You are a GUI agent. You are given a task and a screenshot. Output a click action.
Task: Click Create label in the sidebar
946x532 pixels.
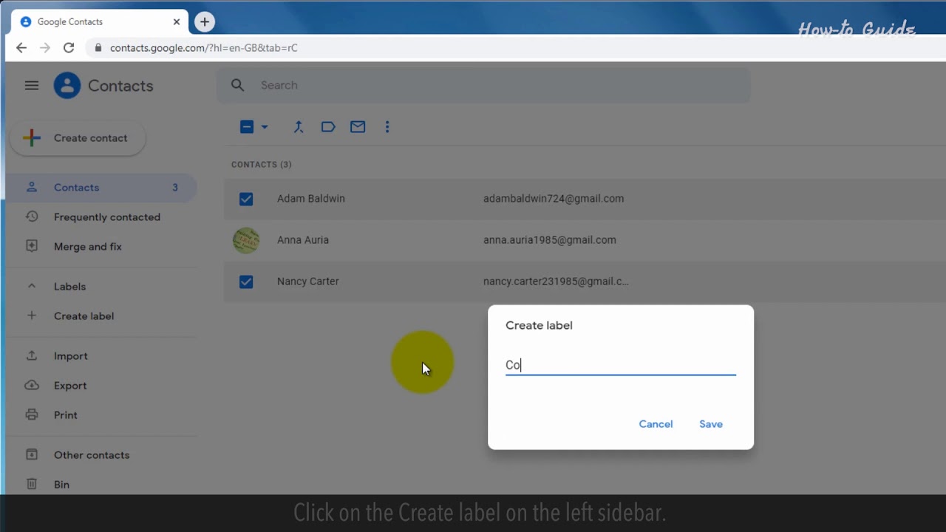point(102,316)
